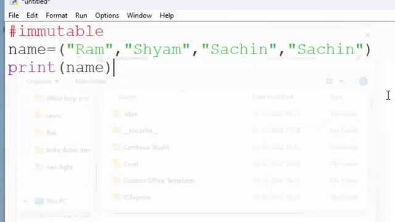Click New folder in file dialog
The width and height of the screenshot is (395, 222).
tap(91, 81)
